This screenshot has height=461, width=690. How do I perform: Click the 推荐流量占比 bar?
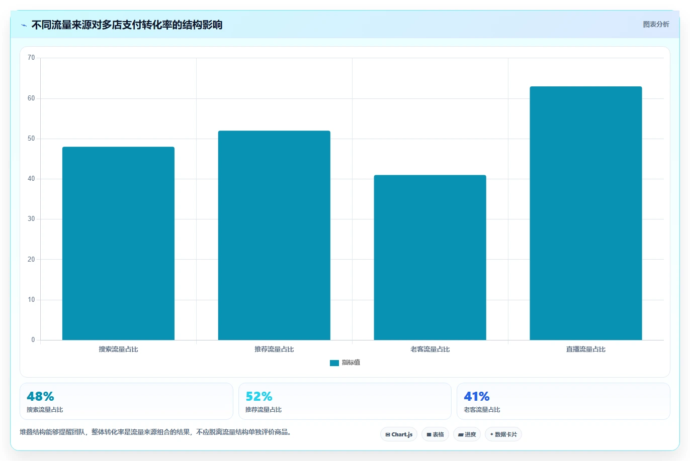[274, 235]
